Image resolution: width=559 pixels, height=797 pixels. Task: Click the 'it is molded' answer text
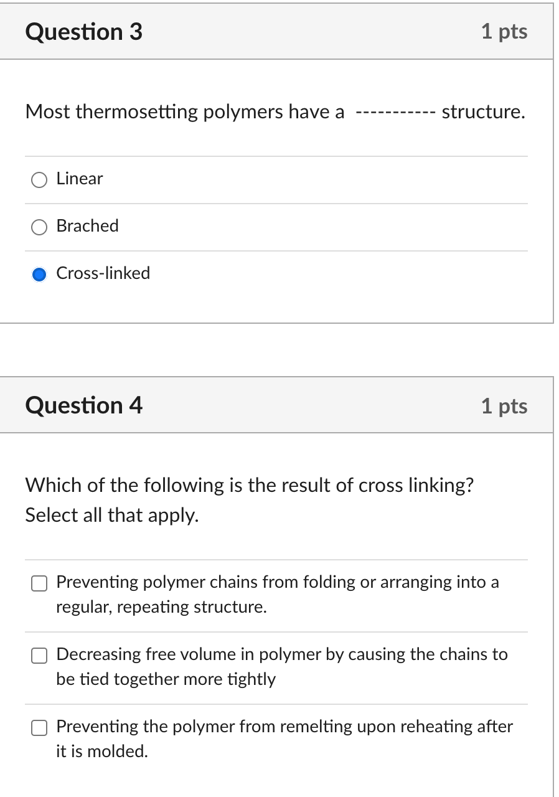pos(101,752)
